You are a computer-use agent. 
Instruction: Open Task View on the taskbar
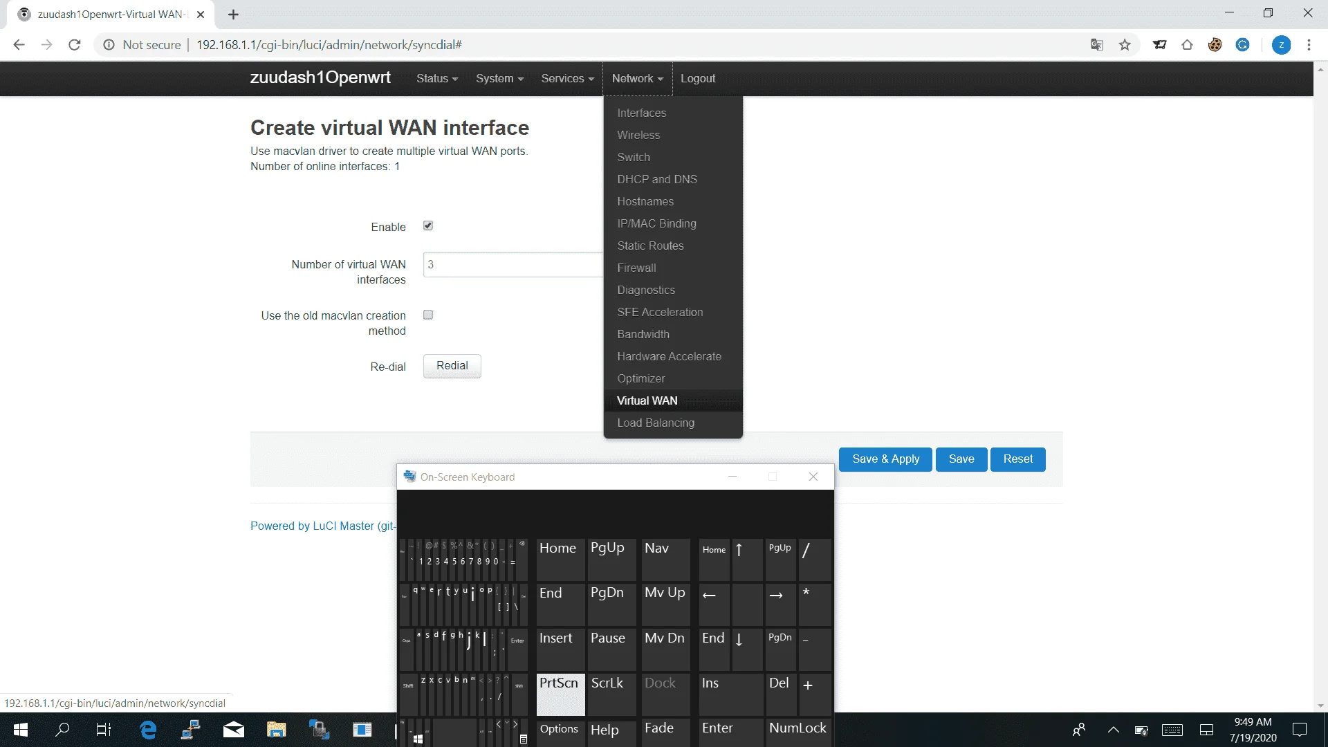[x=104, y=730]
